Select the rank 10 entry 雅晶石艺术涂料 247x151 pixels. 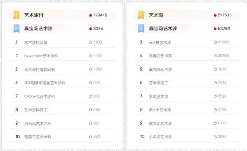[x=38, y=137]
